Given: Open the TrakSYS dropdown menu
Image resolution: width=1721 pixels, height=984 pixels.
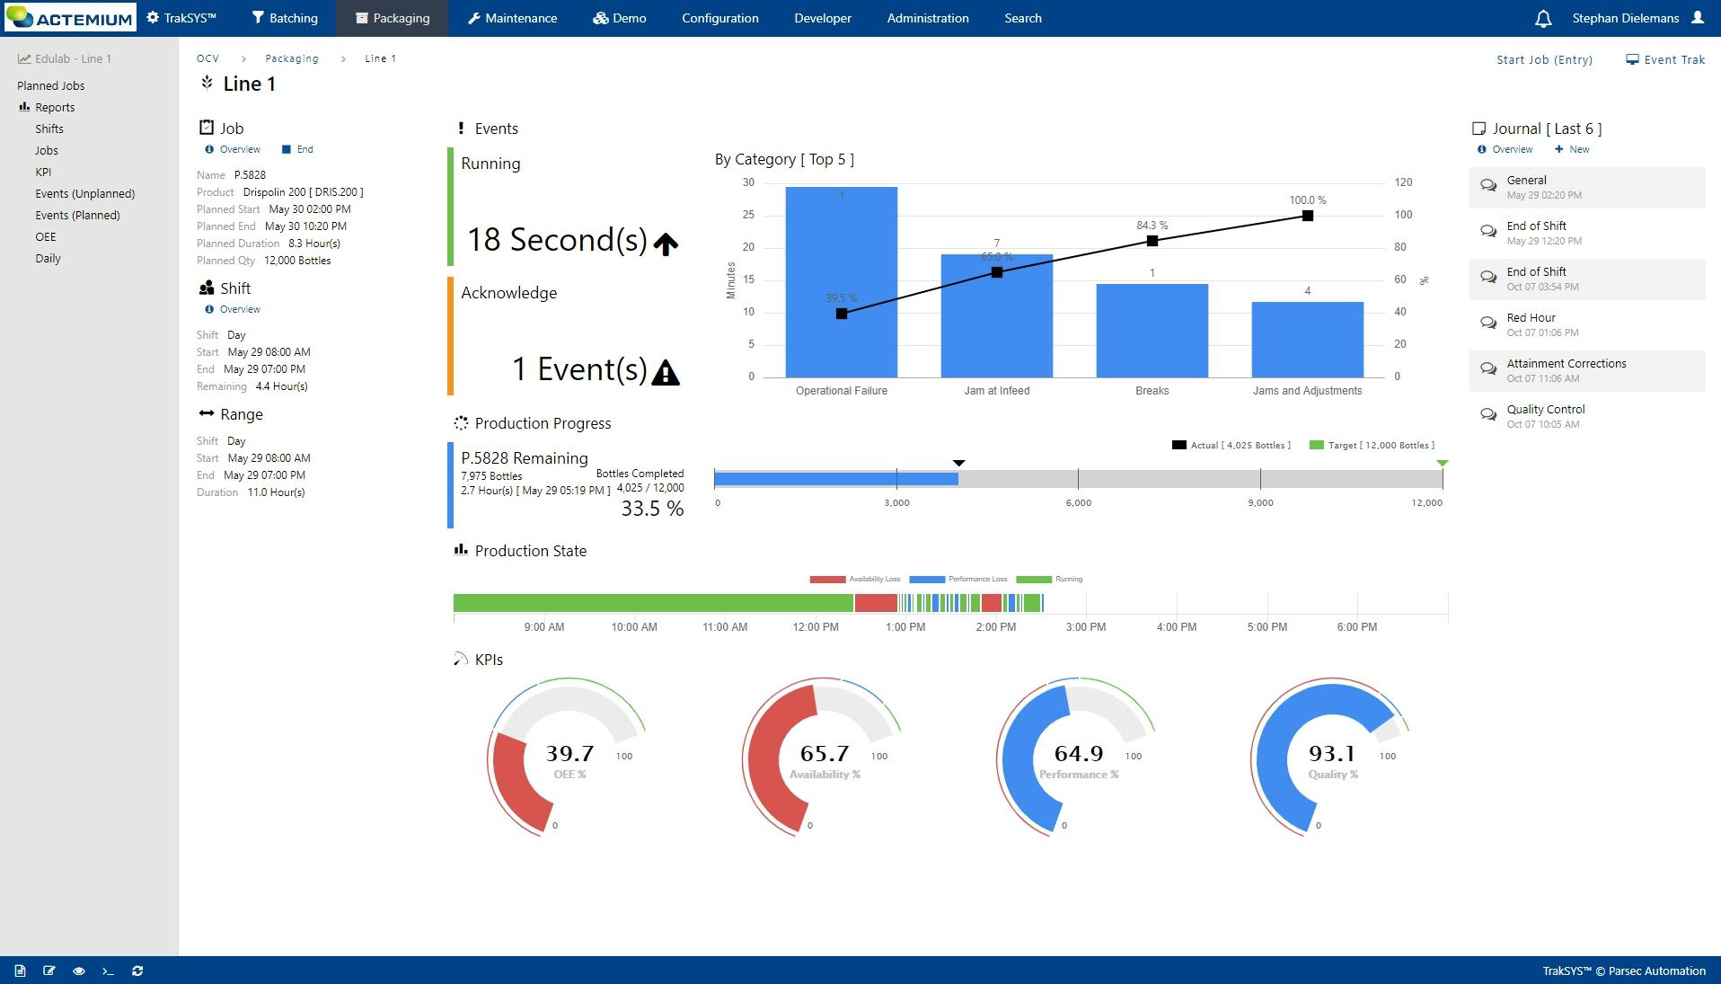Looking at the screenshot, I should click(181, 18).
